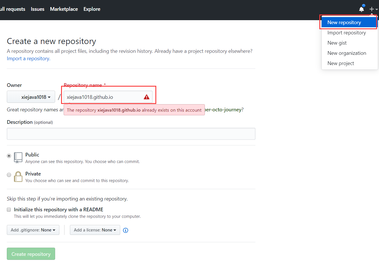Click the Public repository book icon
The height and width of the screenshot is (261, 379).
pos(18,158)
